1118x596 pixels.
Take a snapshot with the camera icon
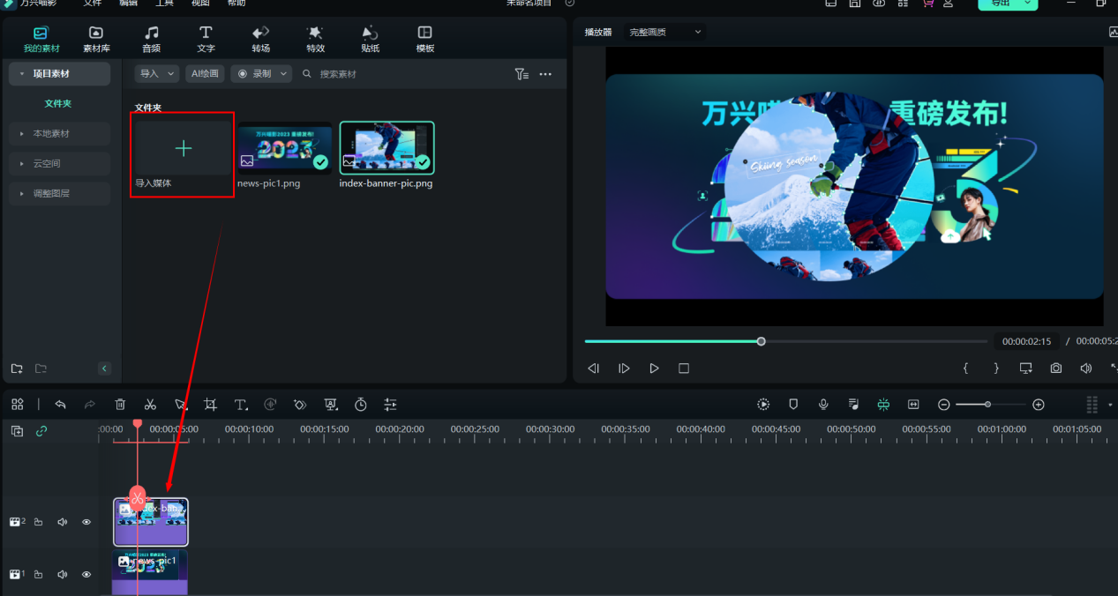[x=1055, y=369]
